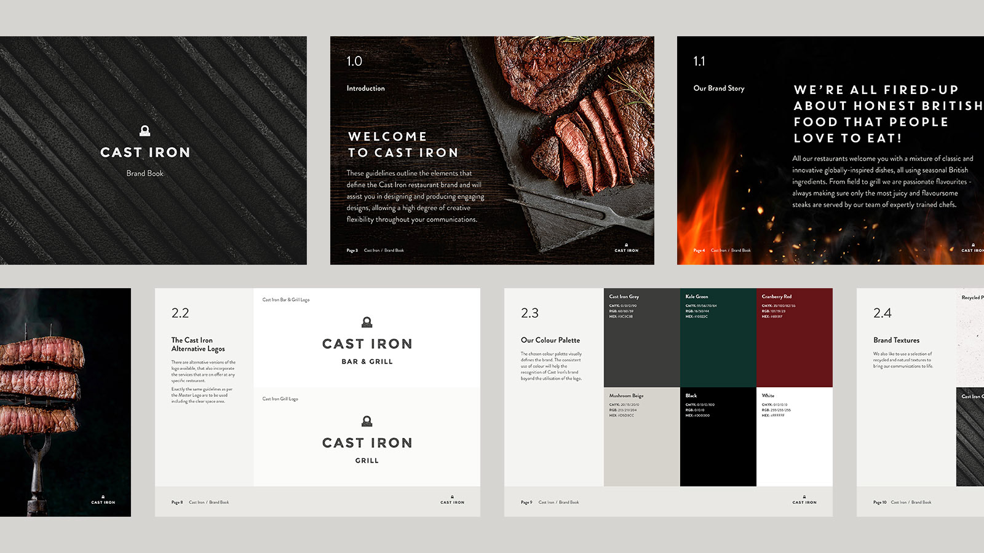Click the 'We also like to use' paragraph
Image resolution: width=984 pixels, height=553 pixels.
[903, 360]
